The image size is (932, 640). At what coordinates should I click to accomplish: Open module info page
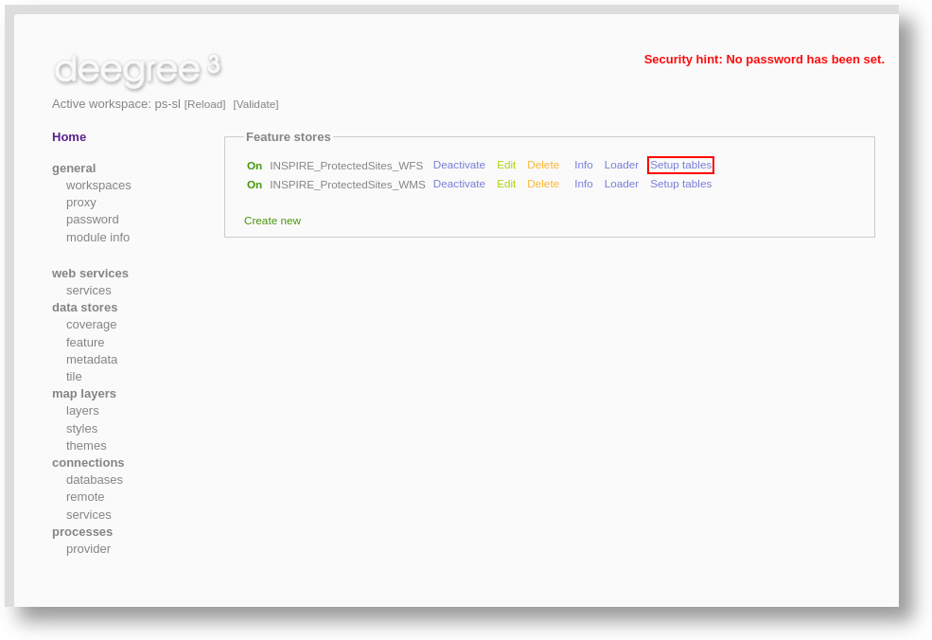(x=97, y=237)
